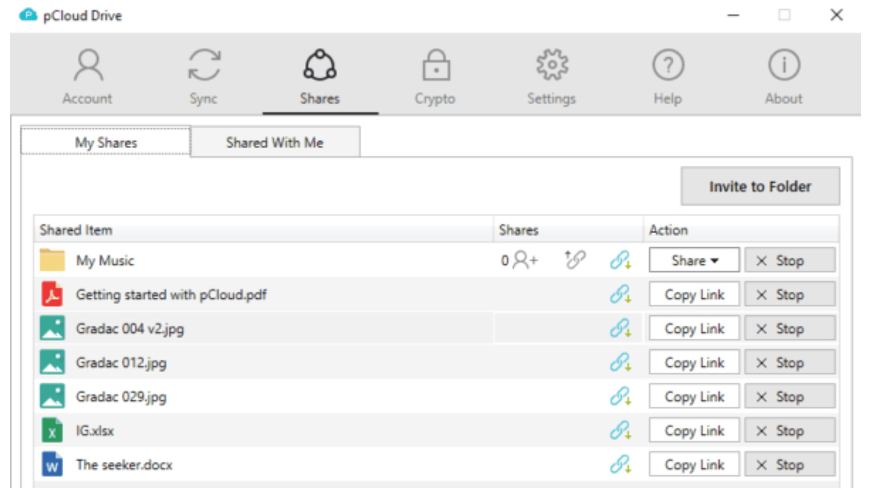
Task: Copy link for Gradac 012.jpg
Action: (x=694, y=362)
